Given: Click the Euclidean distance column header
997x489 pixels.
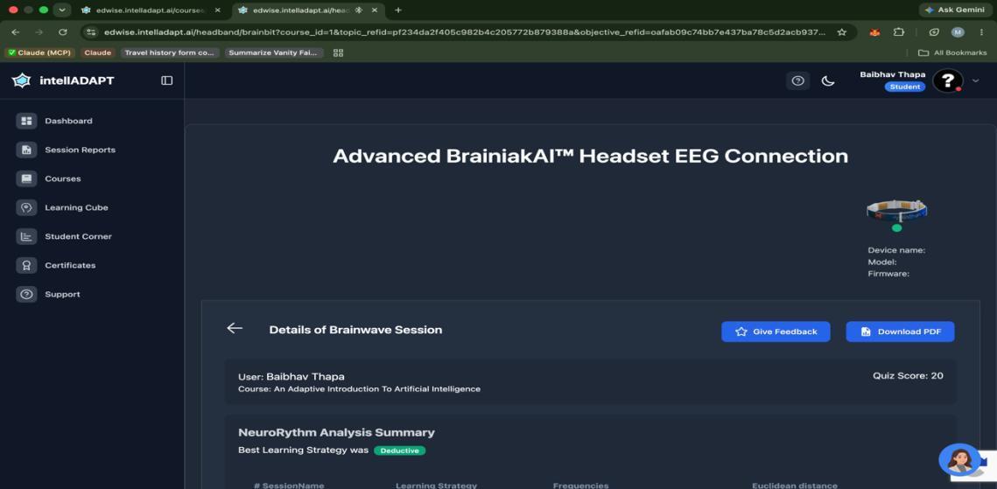Looking at the screenshot, I should (x=795, y=486).
